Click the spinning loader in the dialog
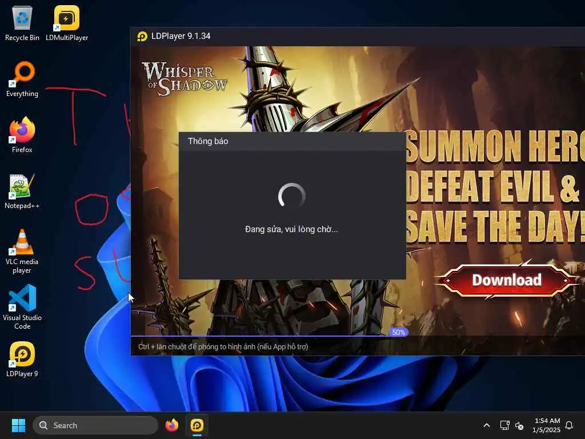 pyautogui.click(x=292, y=195)
